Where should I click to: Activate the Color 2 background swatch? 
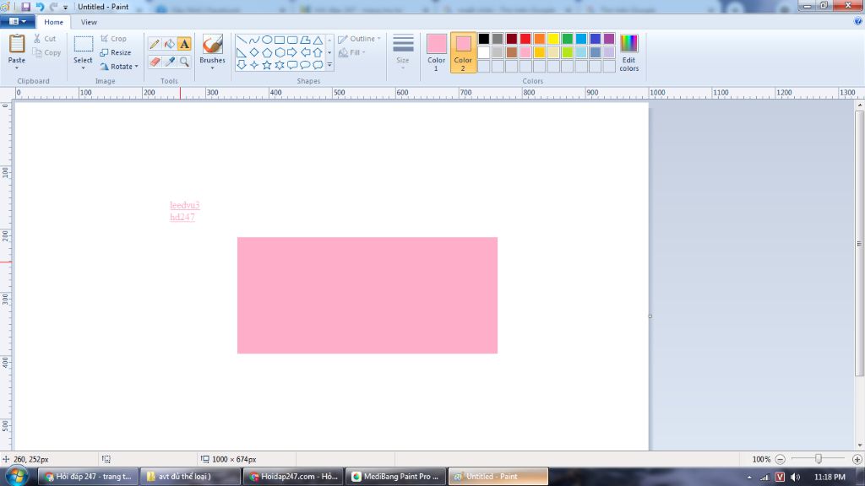(x=463, y=52)
